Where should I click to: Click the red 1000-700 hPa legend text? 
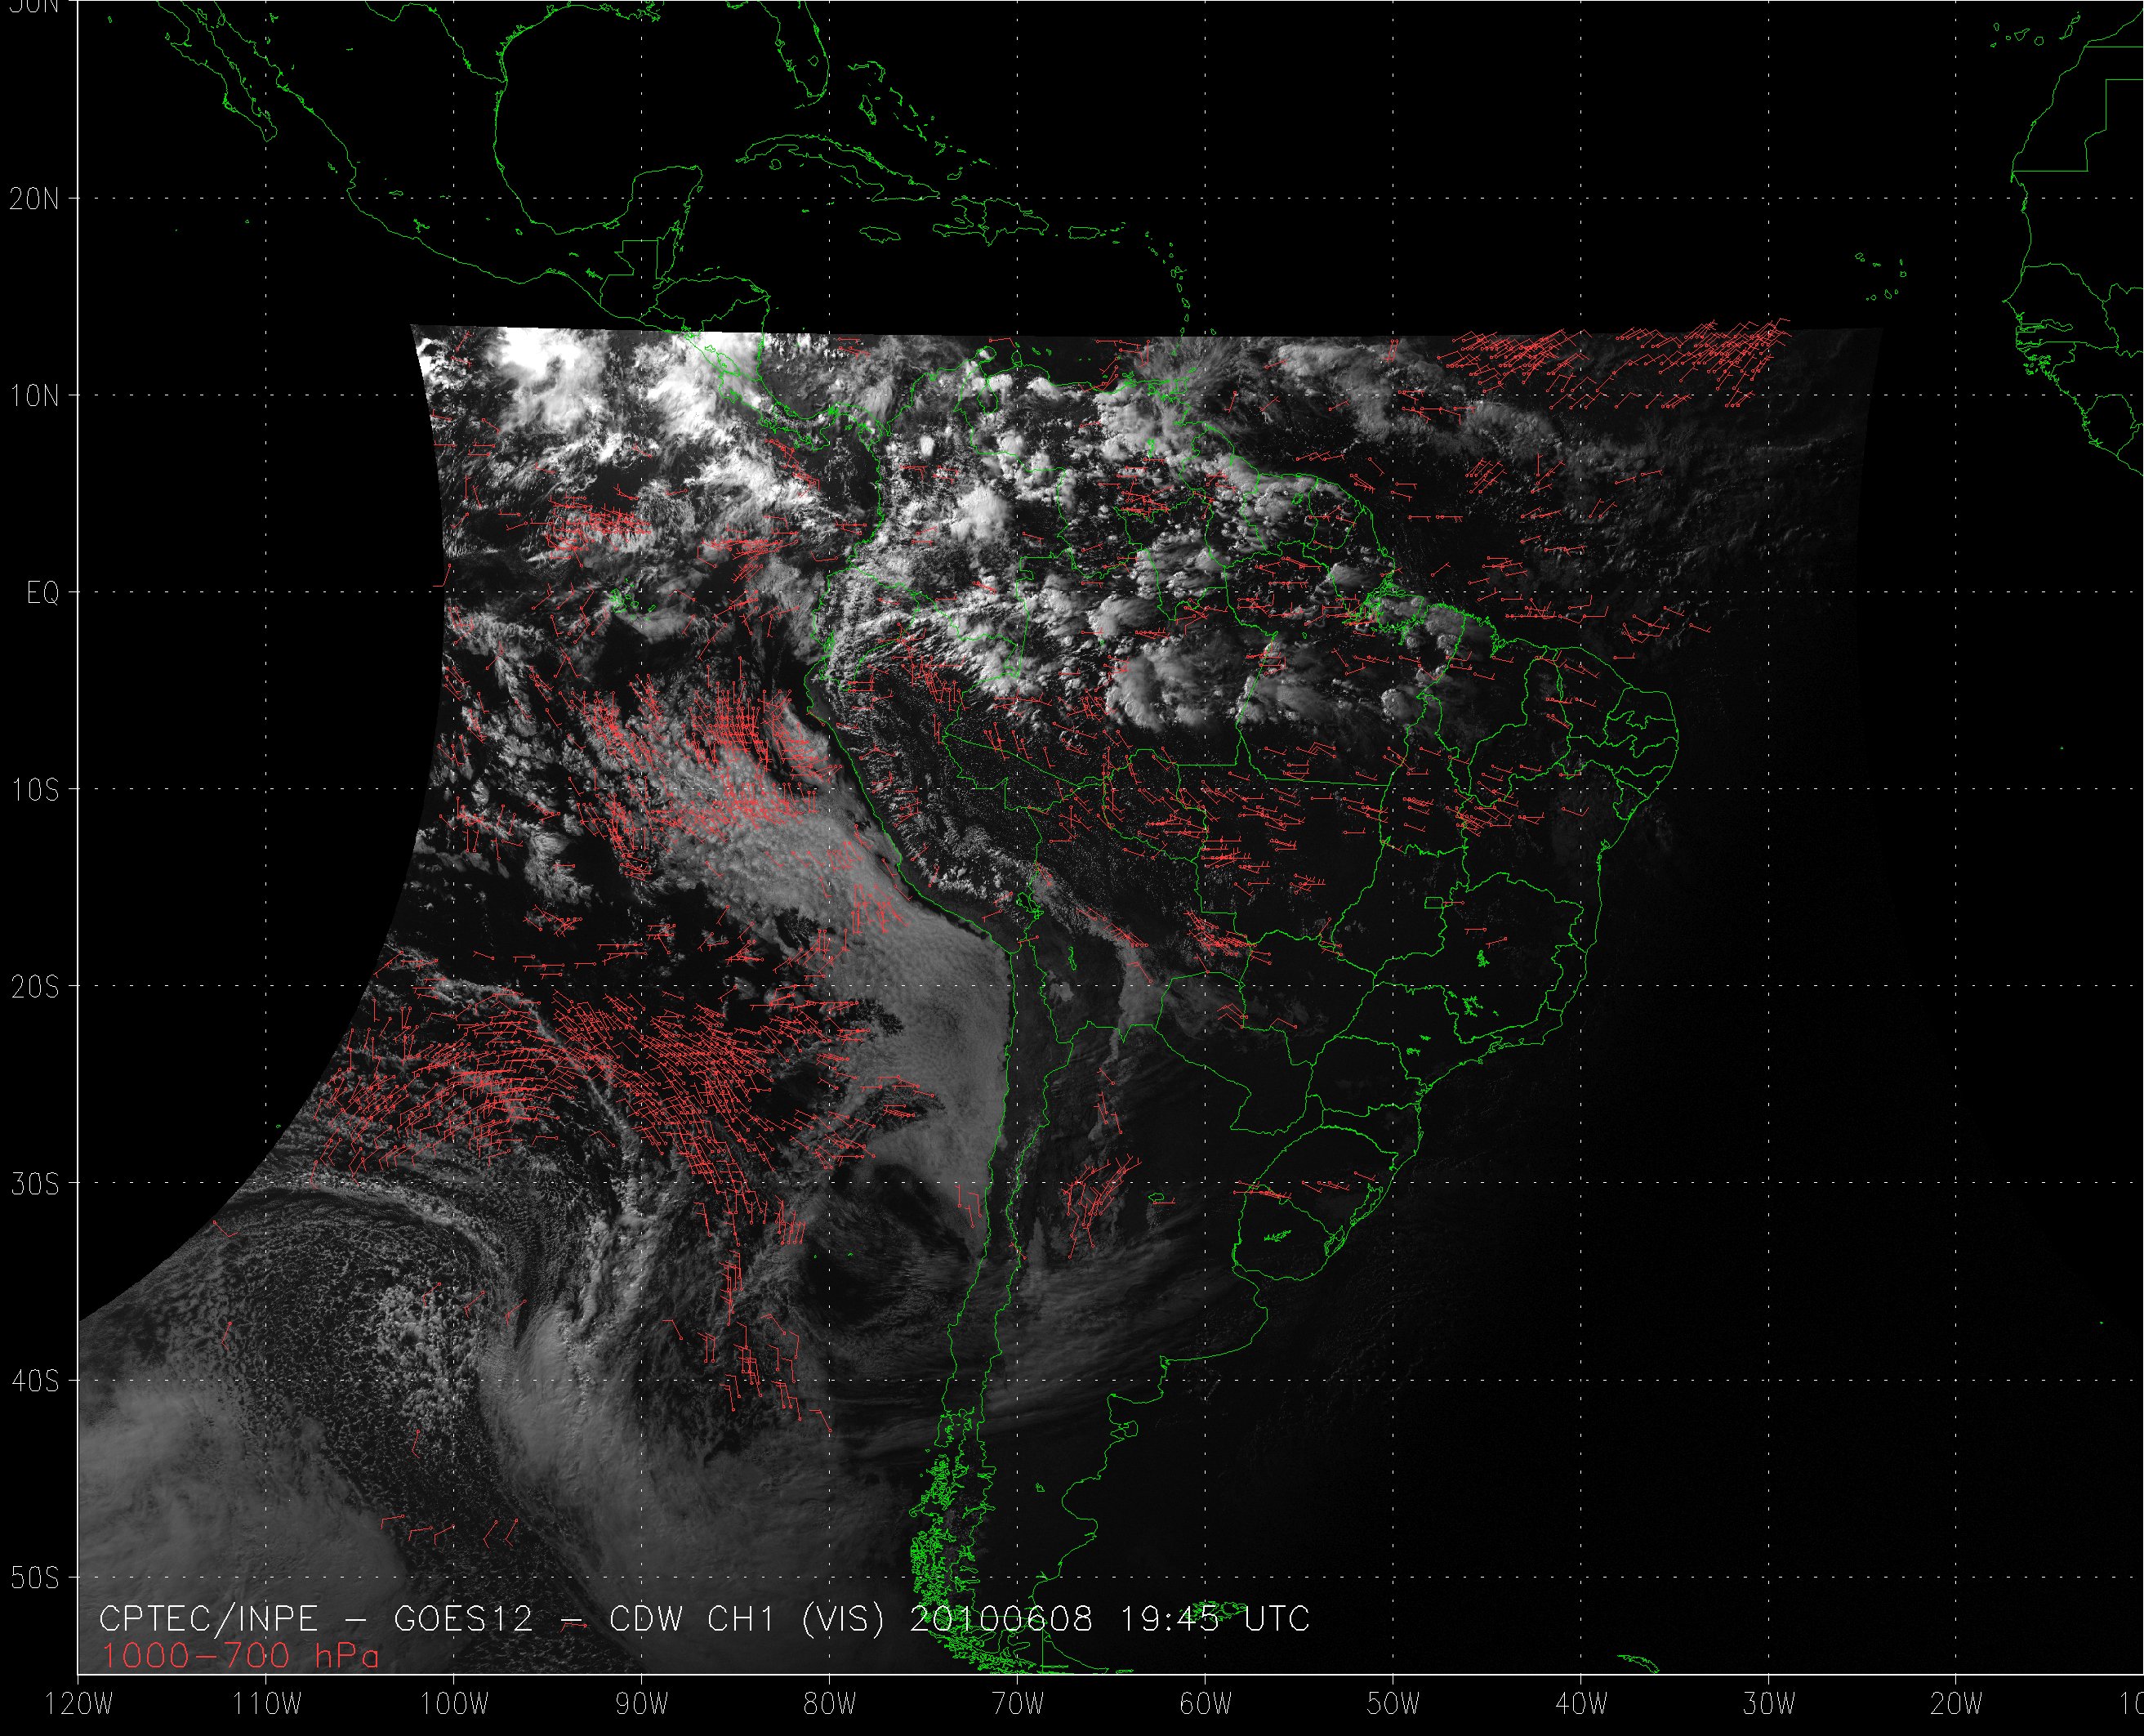pyautogui.click(x=240, y=1657)
